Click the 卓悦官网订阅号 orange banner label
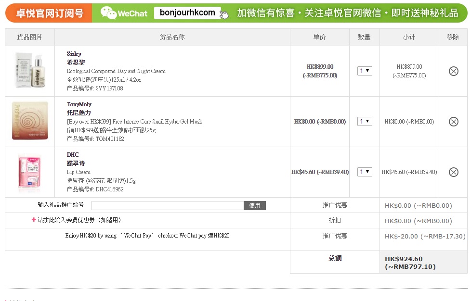Screen dimensions: 471x301 (49, 13)
